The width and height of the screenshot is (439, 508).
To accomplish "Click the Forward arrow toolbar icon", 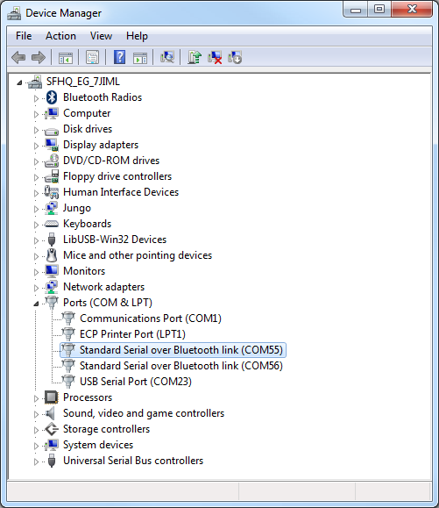I will [39, 58].
